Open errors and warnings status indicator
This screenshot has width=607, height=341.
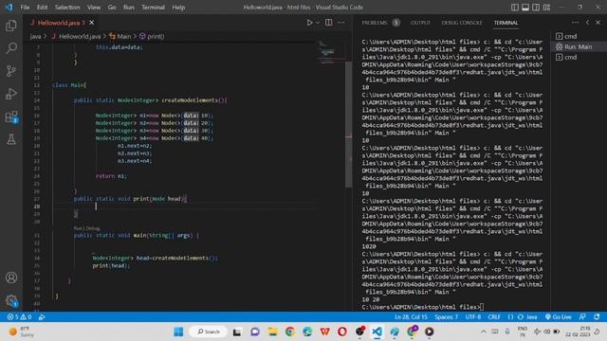(x=19, y=317)
